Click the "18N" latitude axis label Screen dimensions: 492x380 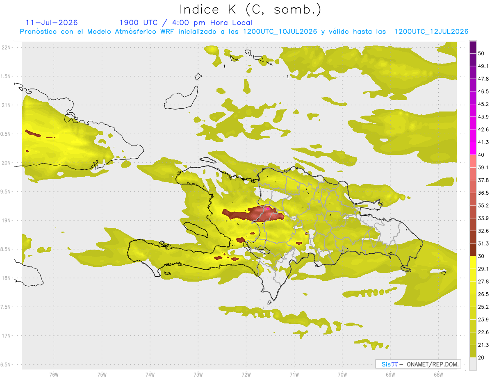pos(6,278)
